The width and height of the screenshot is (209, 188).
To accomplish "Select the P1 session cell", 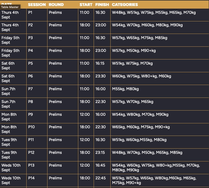I will (x=30, y=13).
